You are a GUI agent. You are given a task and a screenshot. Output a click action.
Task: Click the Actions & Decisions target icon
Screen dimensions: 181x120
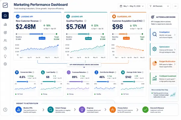point(153,17)
